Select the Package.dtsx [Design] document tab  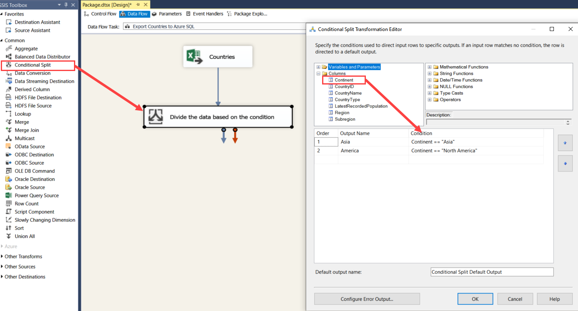click(x=107, y=4)
